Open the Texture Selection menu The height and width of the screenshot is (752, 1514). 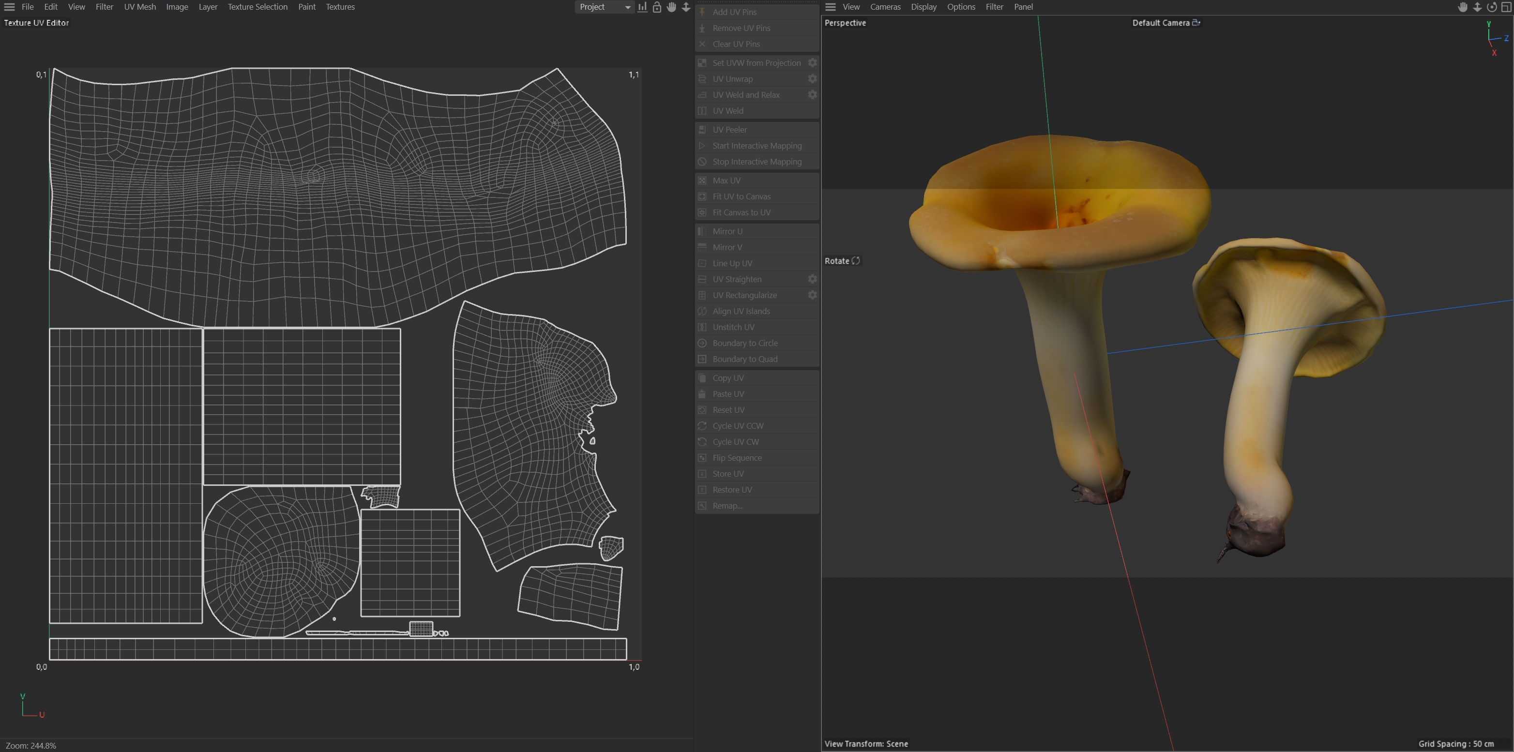tap(257, 7)
